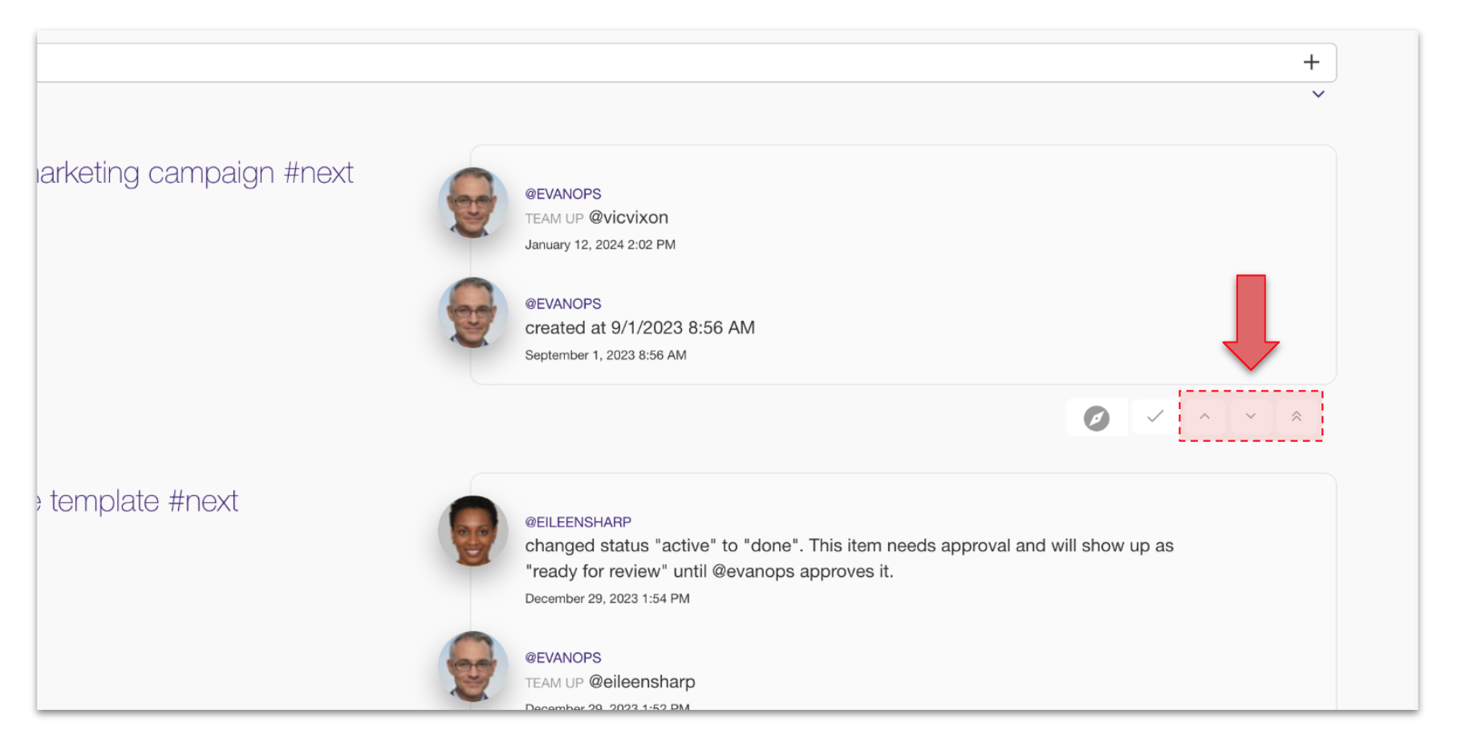Open the template #next item title
Viewport: 1457px width, 746px height.
tap(143, 501)
